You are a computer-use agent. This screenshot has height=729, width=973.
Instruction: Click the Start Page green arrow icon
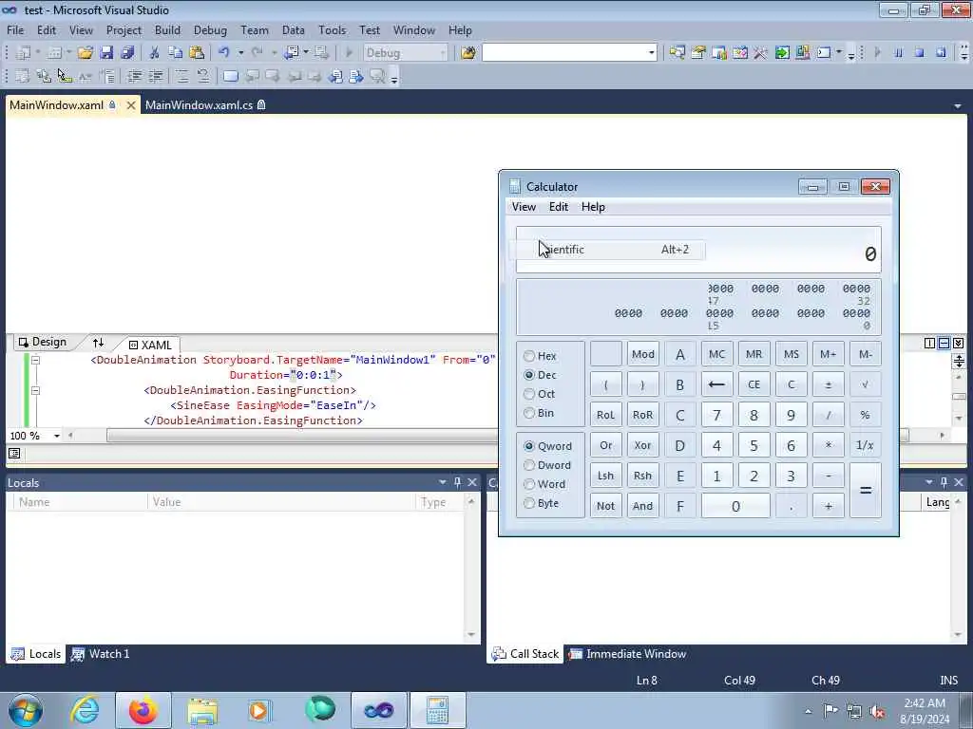[x=782, y=53]
